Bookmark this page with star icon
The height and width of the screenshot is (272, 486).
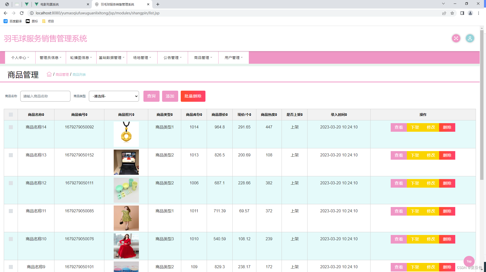[x=452, y=13]
